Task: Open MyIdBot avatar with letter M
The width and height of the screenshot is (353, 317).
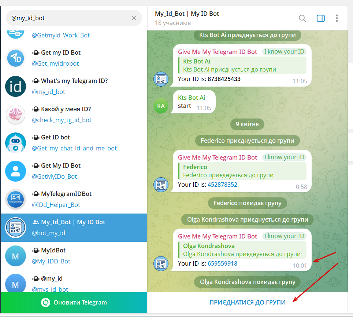Action: click(15, 256)
